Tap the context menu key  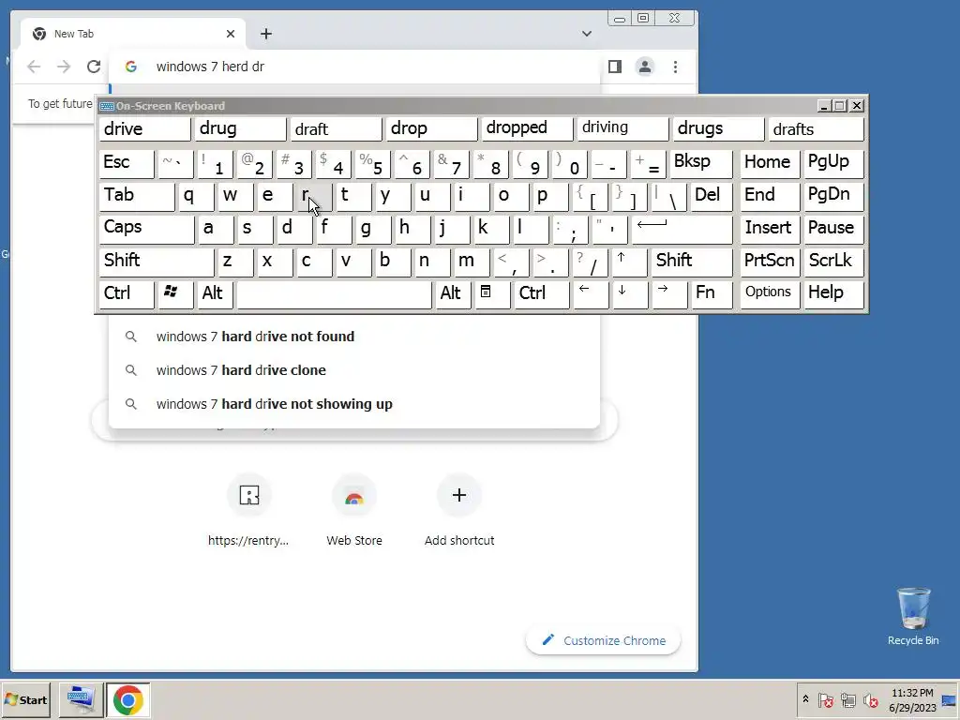491,293
